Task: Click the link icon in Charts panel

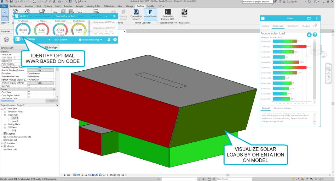Action: coord(315,26)
